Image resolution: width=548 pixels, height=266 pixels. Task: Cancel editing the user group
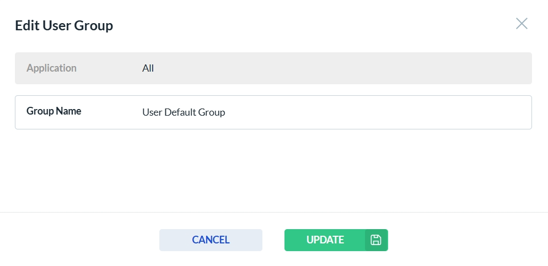211,240
